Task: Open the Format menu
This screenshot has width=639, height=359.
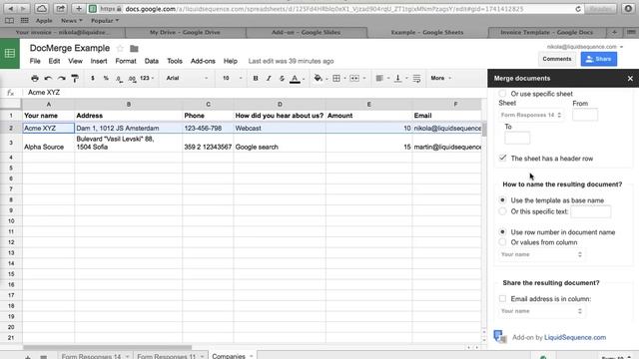Action: 126,61
